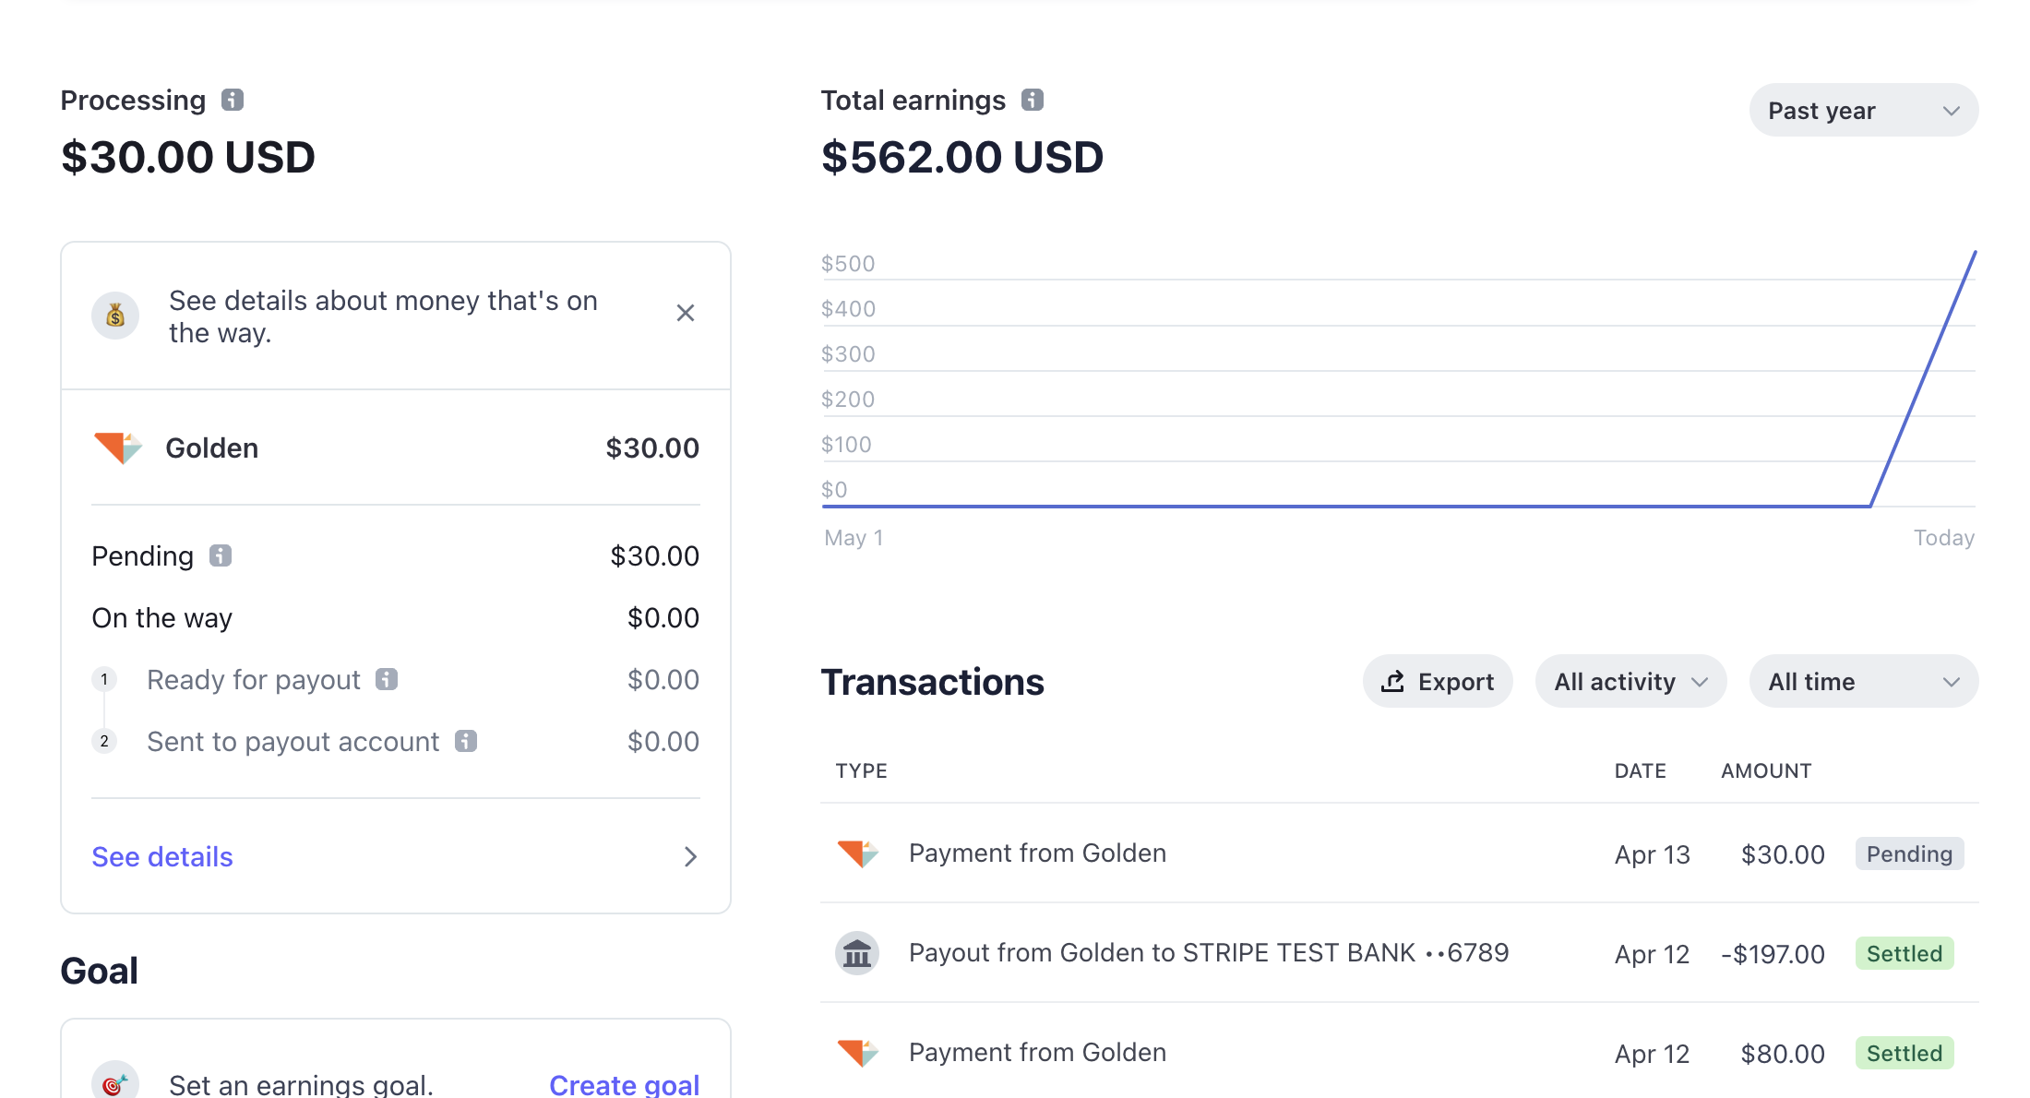Export the transactions list
Viewport: 2030px width, 1098px height.
click(x=1438, y=682)
